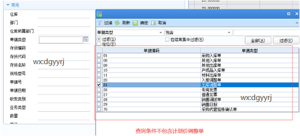Select the 采购代管挂账确认单 cell
Image resolution: width=300 pixels, height=136 pixels.
pyautogui.click(x=250, y=109)
